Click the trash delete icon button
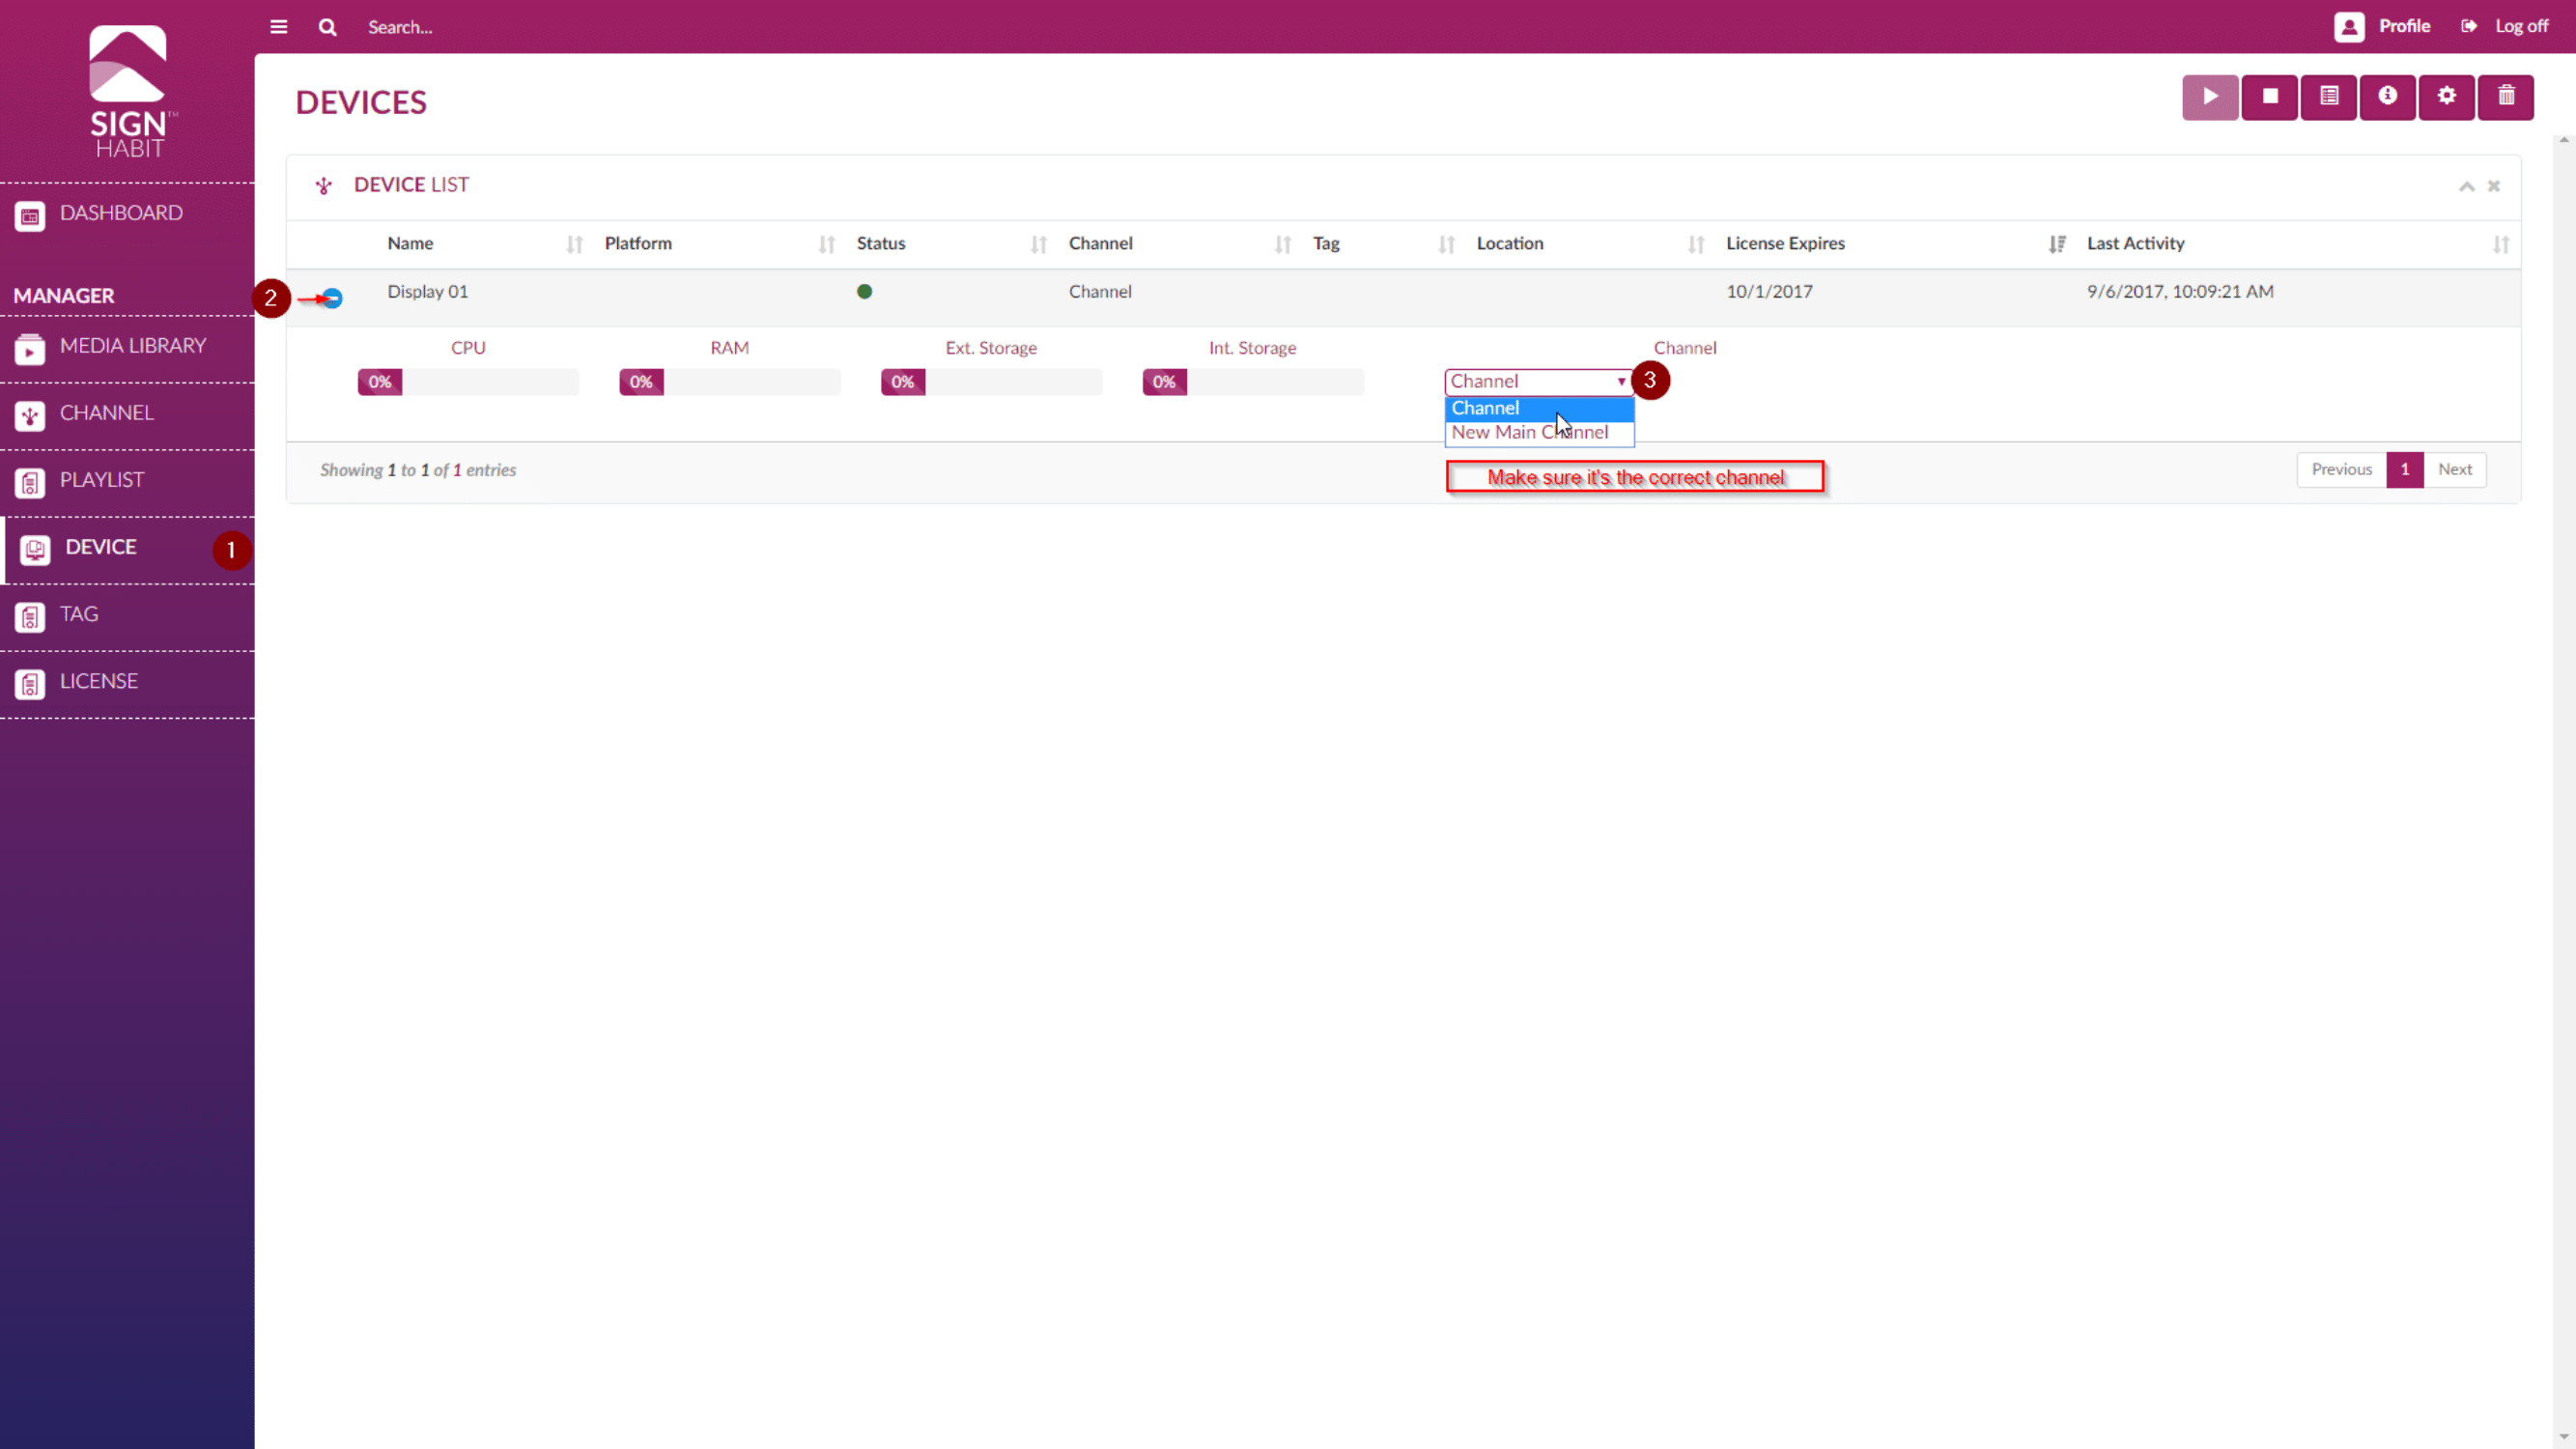Image resolution: width=2576 pixels, height=1449 pixels. (x=2506, y=97)
